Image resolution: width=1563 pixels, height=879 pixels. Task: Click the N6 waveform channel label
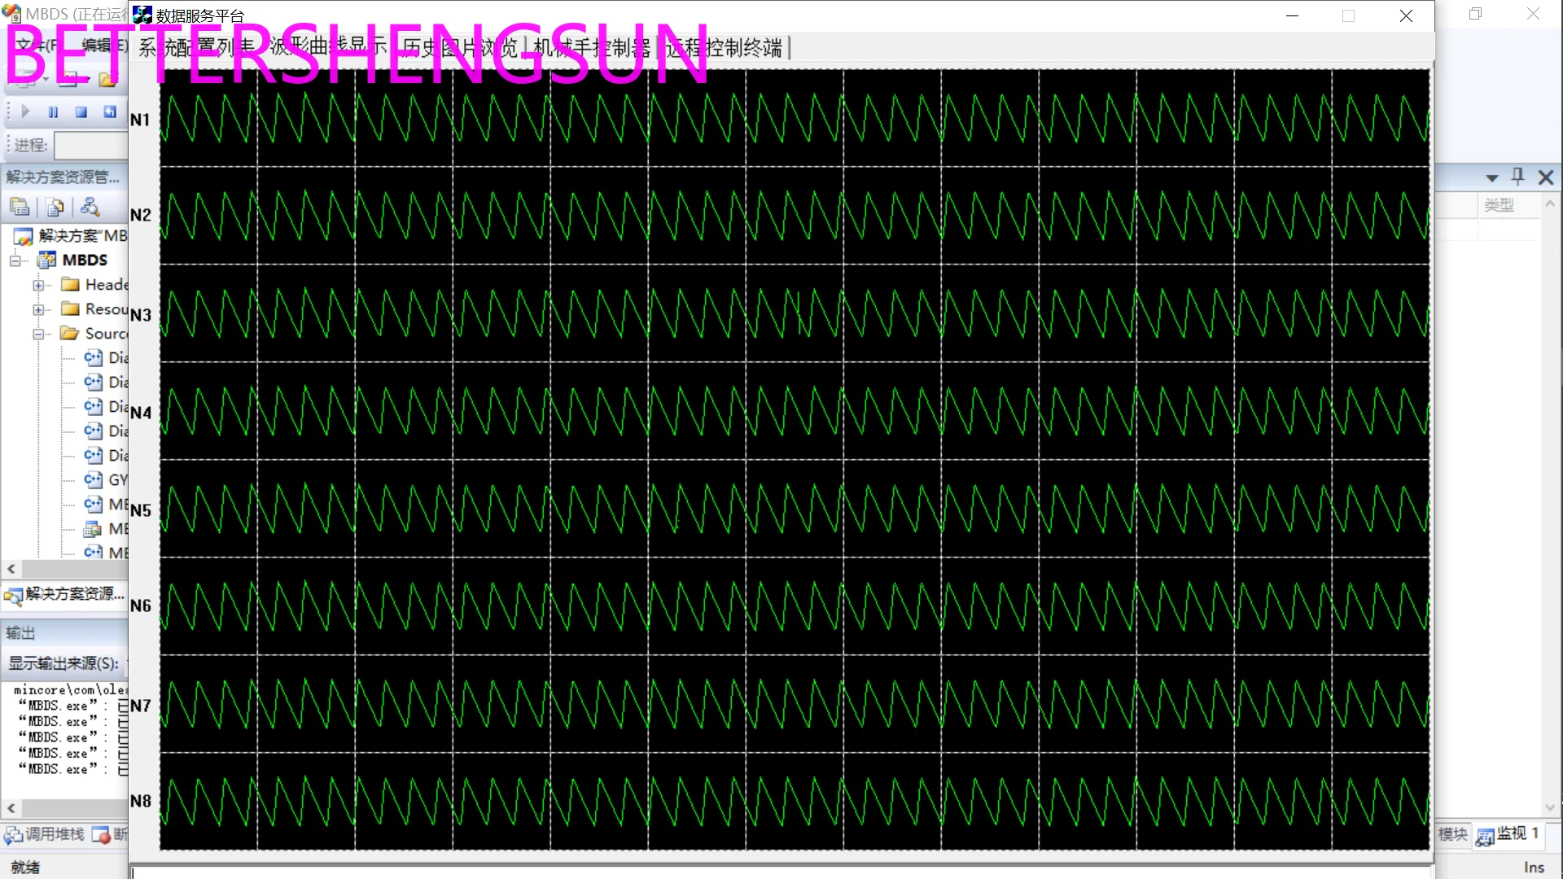[x=140, y=606]
